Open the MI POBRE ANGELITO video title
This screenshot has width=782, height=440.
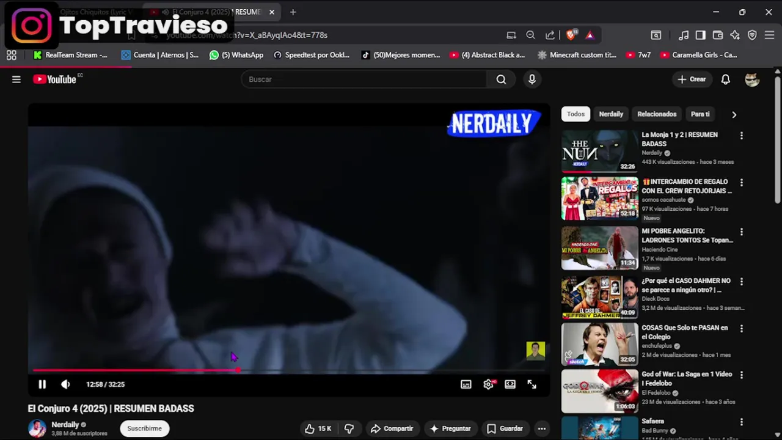tap(687, 236)
